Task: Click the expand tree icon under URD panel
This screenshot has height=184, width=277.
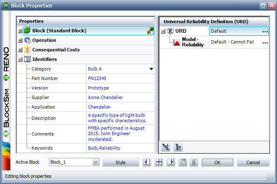Action: (166, 147)
